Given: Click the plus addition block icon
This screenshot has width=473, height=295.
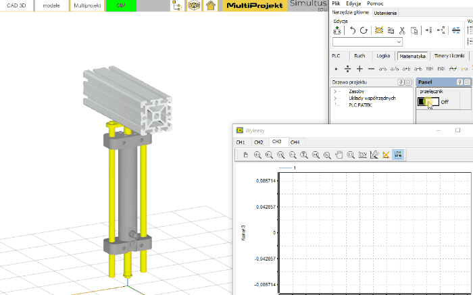Looking at the screenshot, I should (359, 69).
